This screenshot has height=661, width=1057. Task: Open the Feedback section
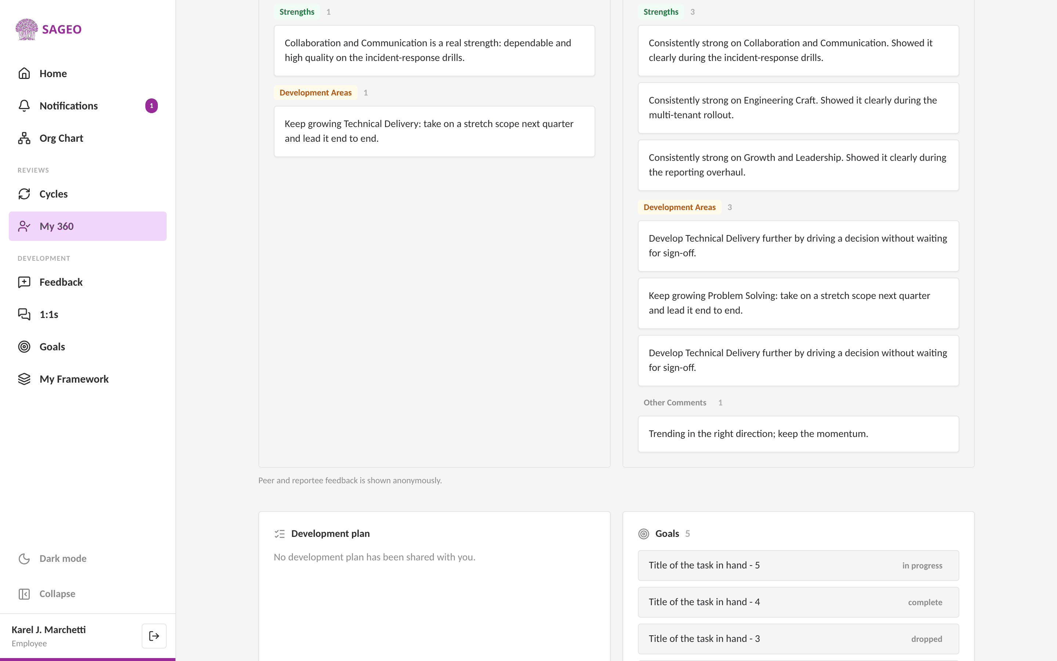[x=87, y=282]
